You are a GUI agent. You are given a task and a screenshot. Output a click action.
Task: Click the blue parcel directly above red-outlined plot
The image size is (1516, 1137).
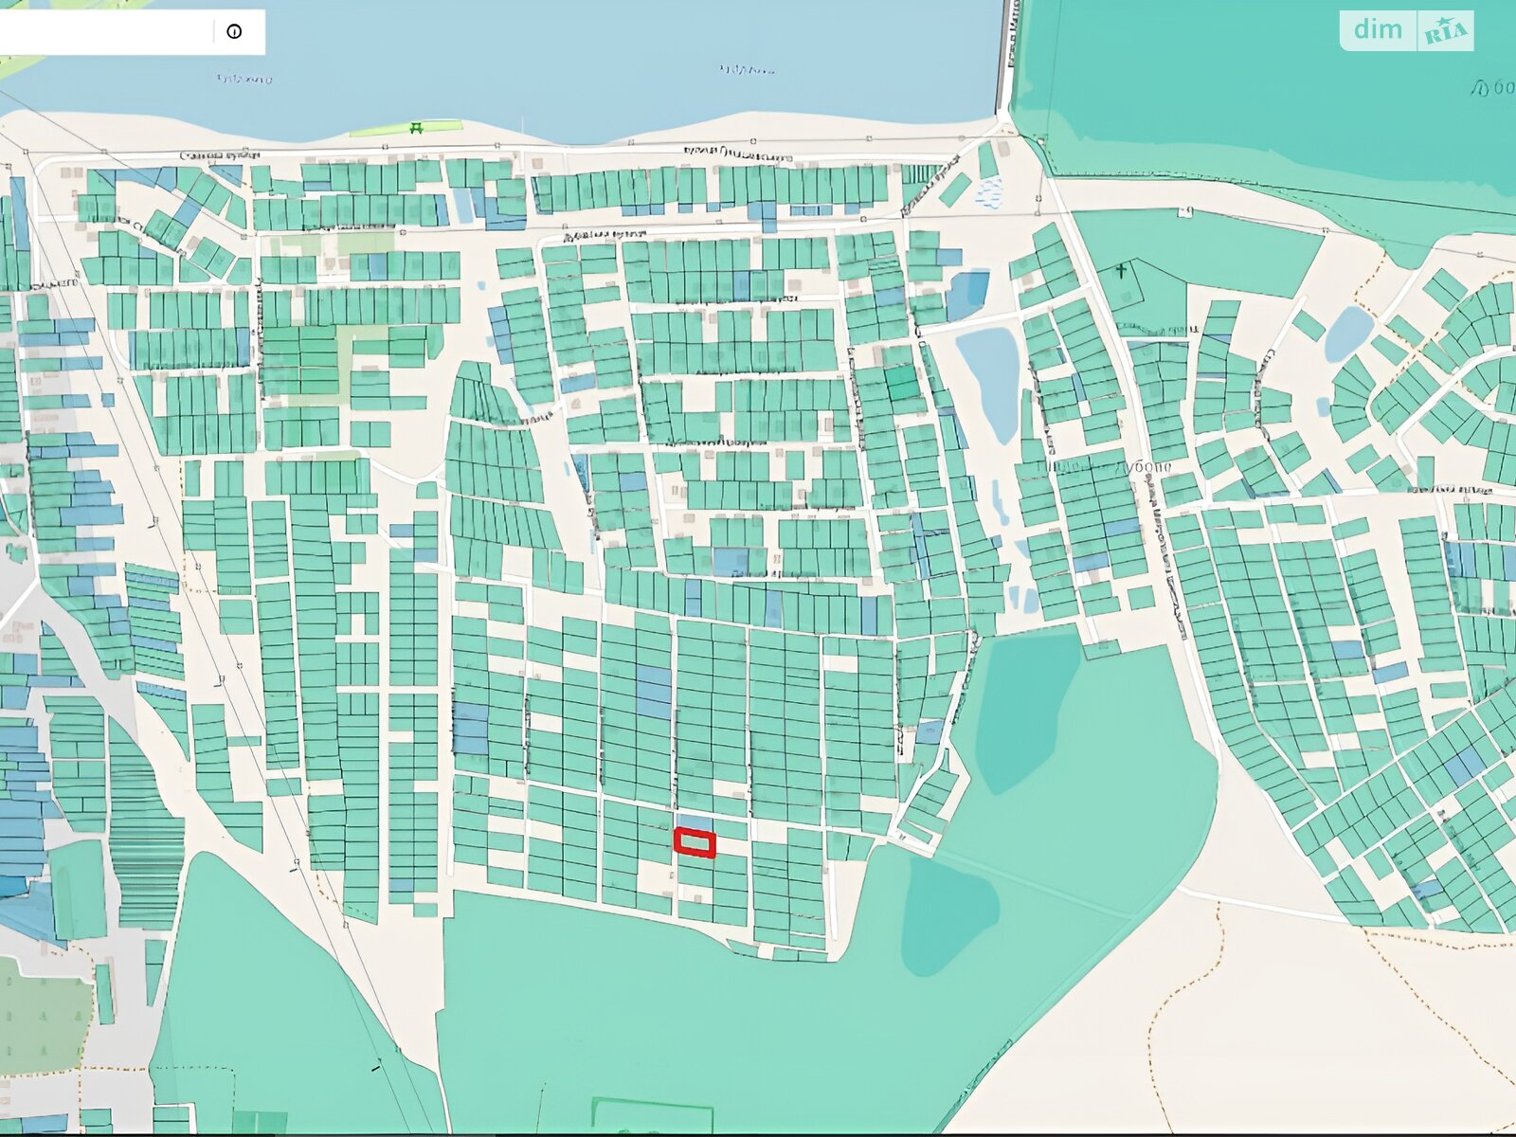tap(696, 821)
